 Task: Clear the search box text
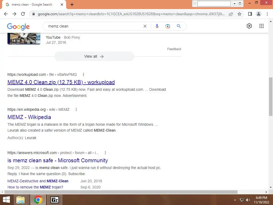(x=145, y=26)
